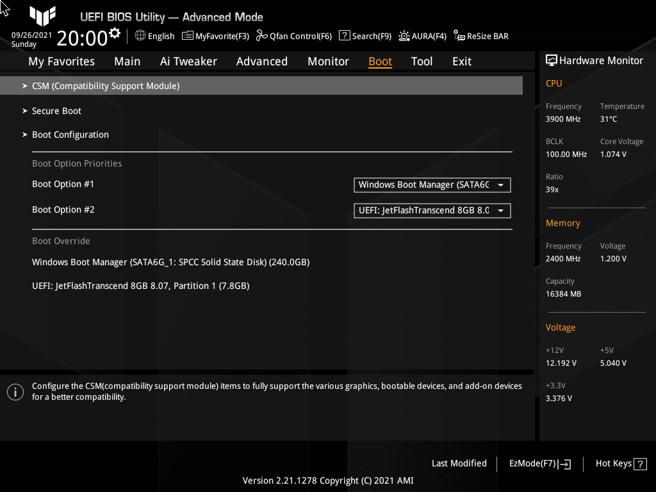Image resolution: width=656 pixels, height=492 pixels.
Task: Open the Secure Boot submenu
Action: tap(56, 110)
